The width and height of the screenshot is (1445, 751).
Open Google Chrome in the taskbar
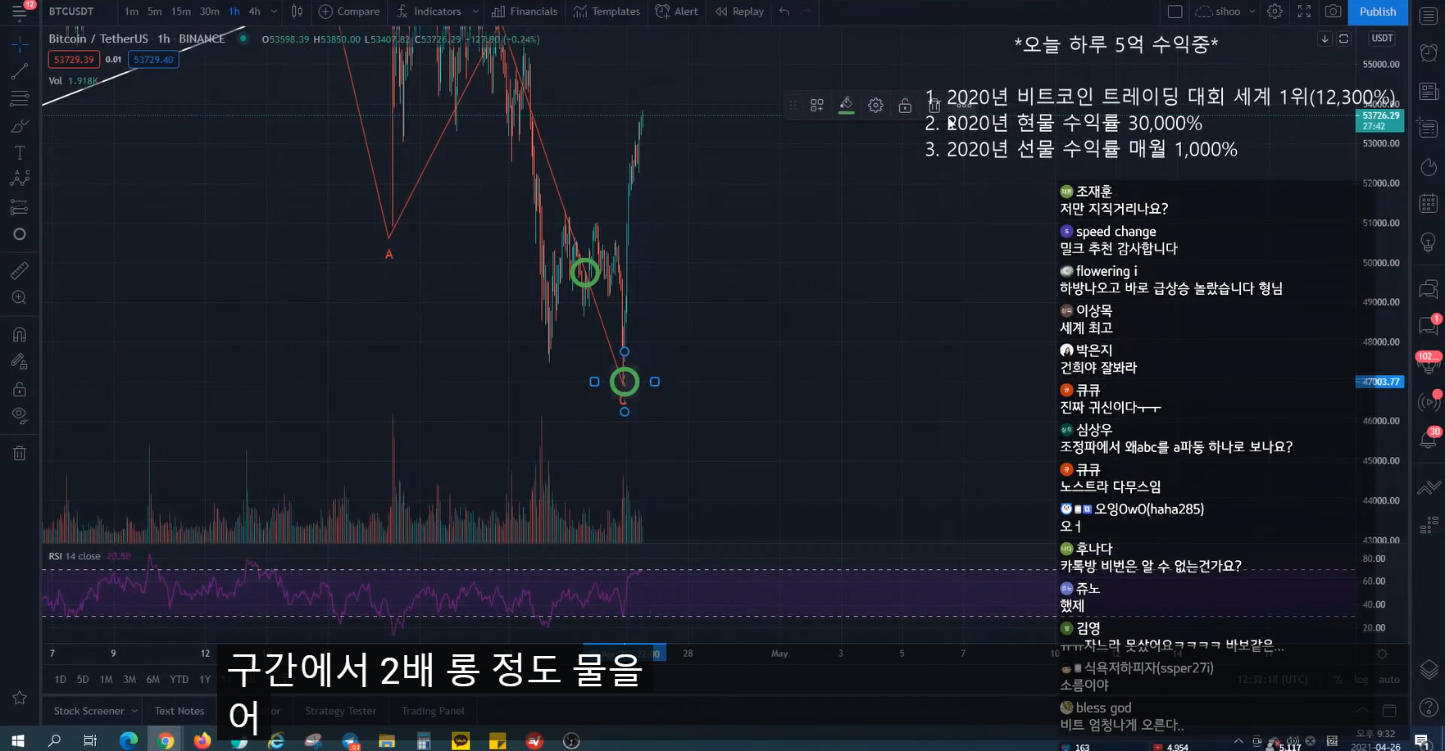coord(166,741)
